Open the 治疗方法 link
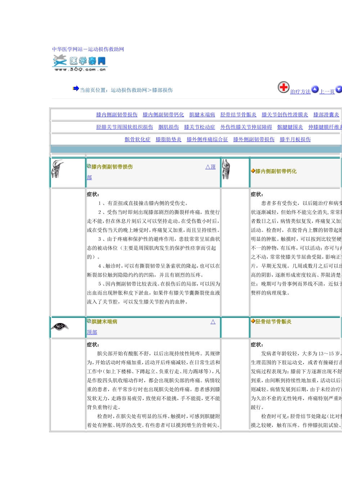342x484 pixels. [x=300, y=92]
